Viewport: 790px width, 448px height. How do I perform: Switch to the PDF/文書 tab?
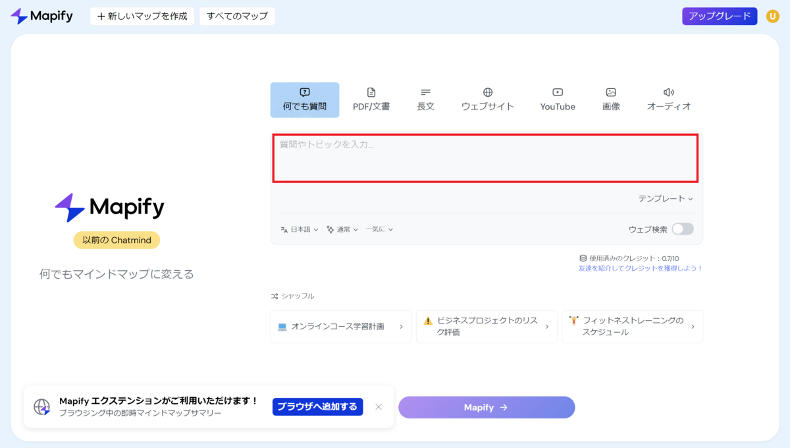[371, 99]
